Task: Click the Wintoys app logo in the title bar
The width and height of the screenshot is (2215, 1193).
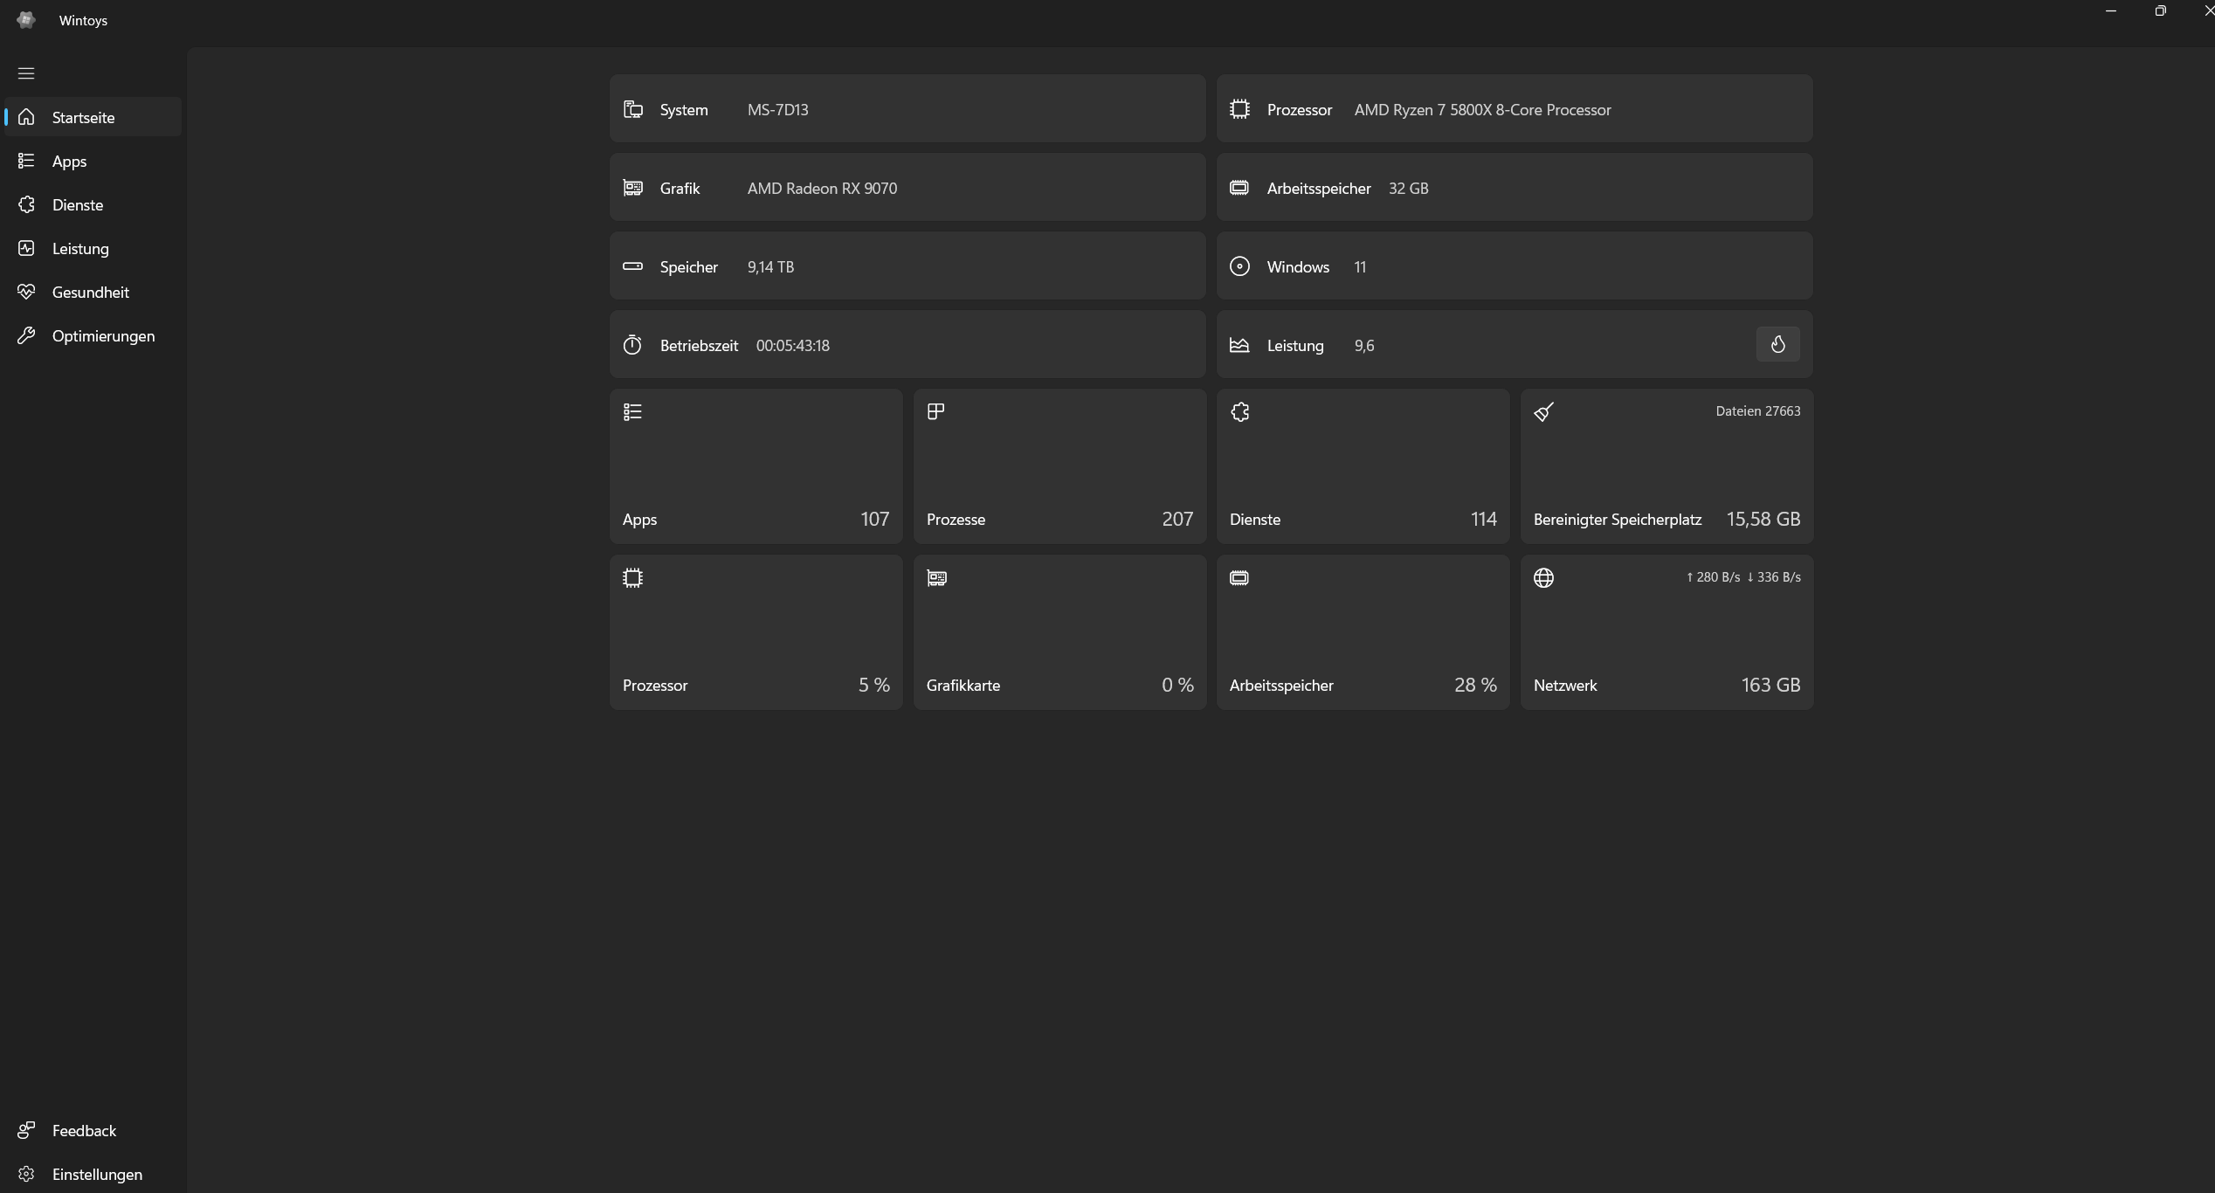Action: point(26,20)
